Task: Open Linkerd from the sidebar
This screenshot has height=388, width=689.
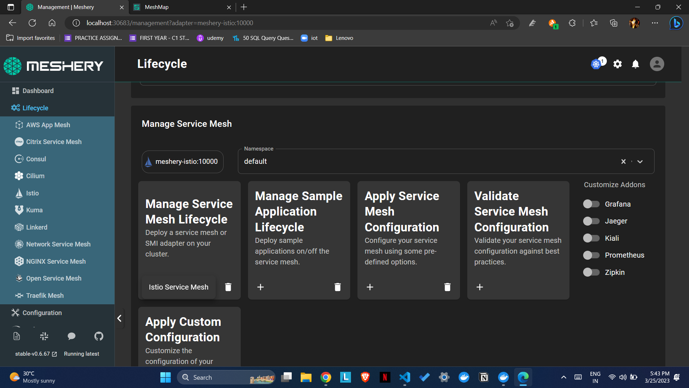Action: point(37,227)
